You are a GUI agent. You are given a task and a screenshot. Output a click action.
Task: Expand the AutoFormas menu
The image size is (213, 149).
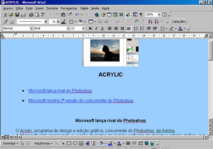(43, 144)
